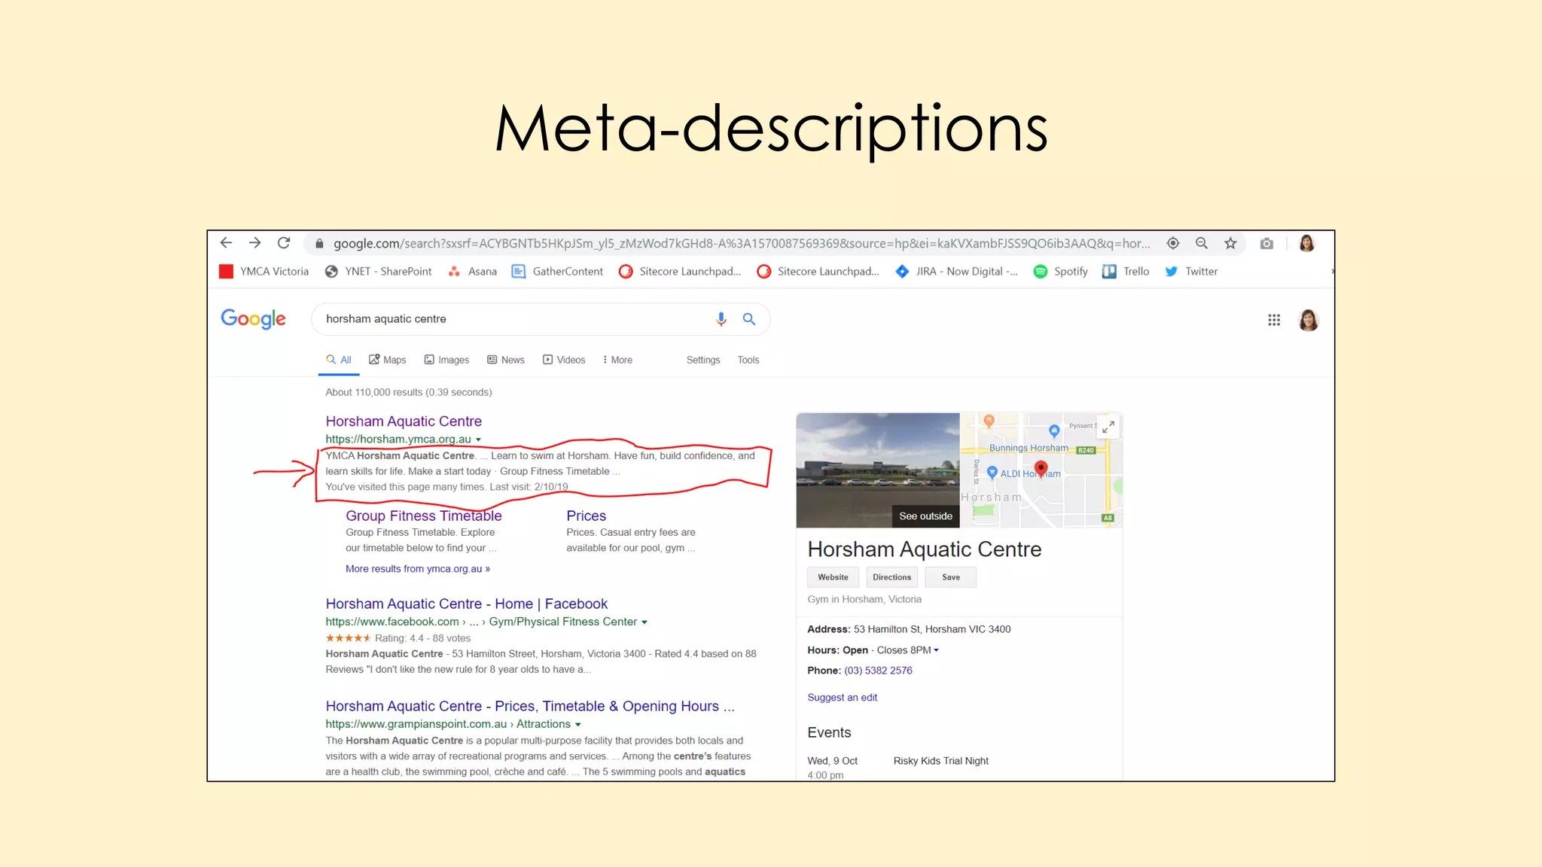1542x867 pixels.
Task: Open the Group Fitness Timetable sitelink
Action: coord(424,516)
